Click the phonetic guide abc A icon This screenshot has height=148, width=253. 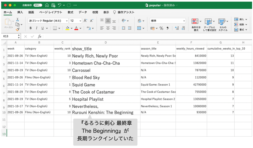tap(89, 28)
